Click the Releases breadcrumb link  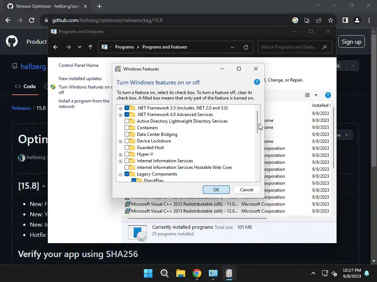coord(21,108)
